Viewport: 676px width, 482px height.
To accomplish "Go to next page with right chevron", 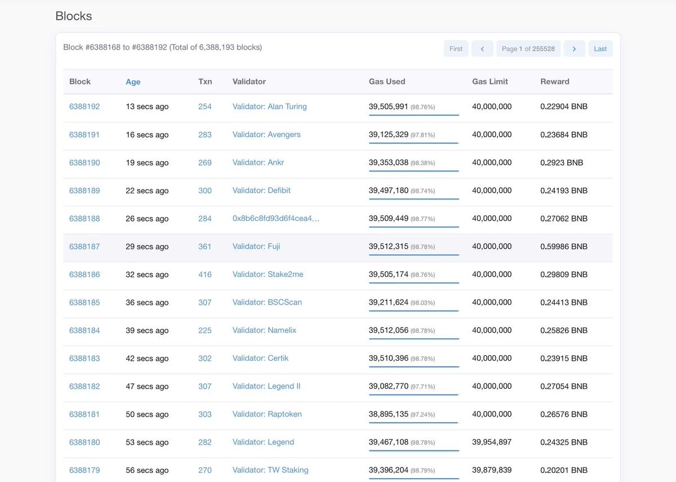I will pos(574,48).
